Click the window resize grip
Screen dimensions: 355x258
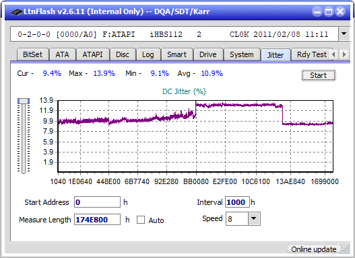coord(346,250)
